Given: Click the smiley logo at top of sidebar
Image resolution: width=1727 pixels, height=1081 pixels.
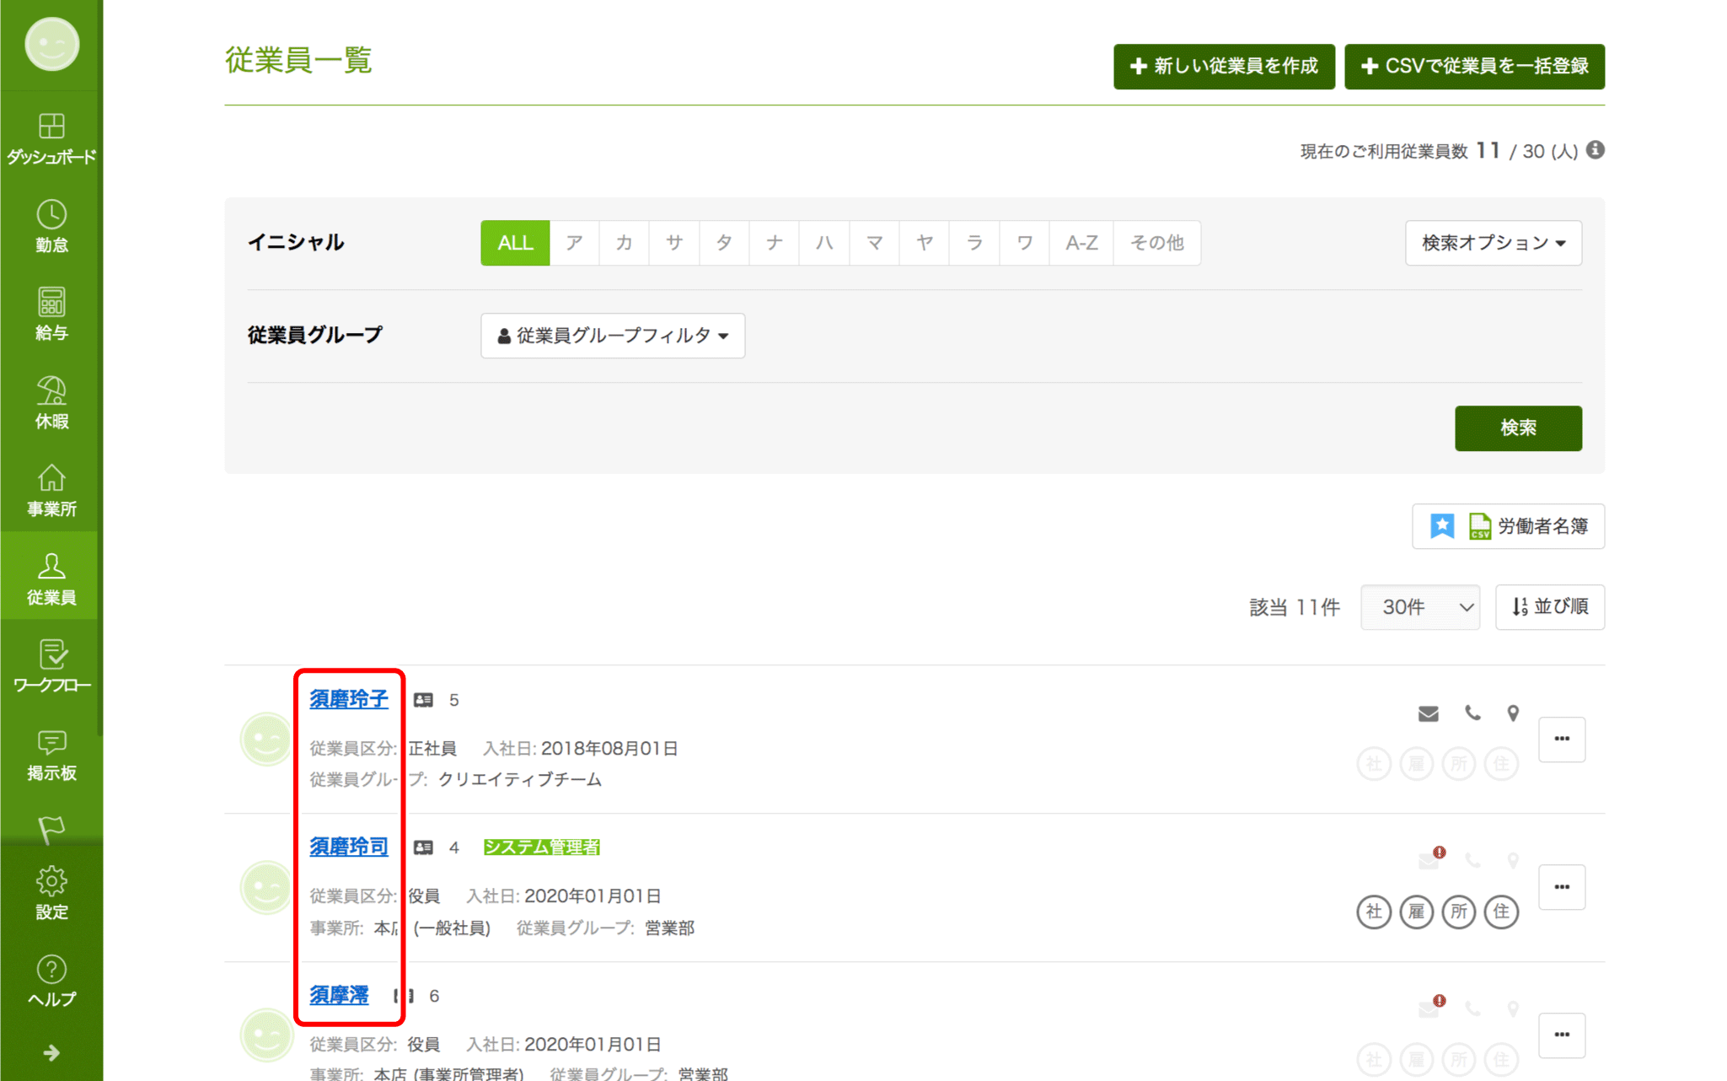Looking at the screenshot, I should pos(51,44).
